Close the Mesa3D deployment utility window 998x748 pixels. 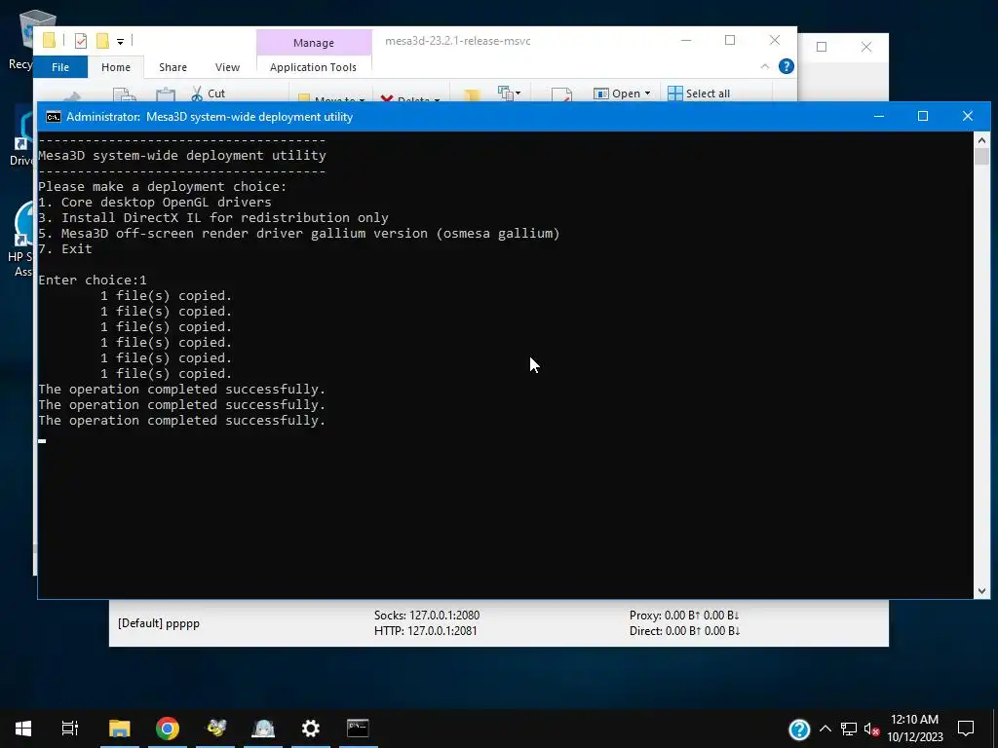tap(968, 117)
